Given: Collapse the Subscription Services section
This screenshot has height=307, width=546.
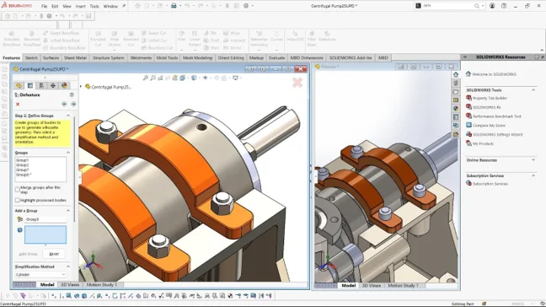Looking at the screenshot, I should point(533,175).
